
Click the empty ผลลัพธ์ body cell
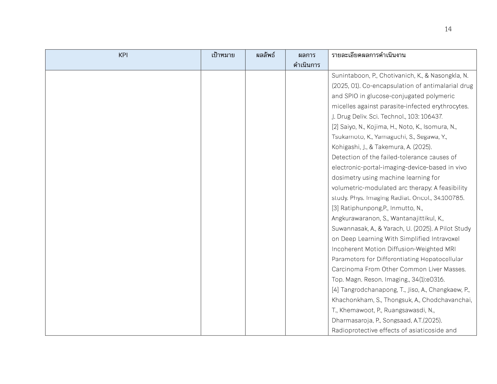[x=265, y=202]
